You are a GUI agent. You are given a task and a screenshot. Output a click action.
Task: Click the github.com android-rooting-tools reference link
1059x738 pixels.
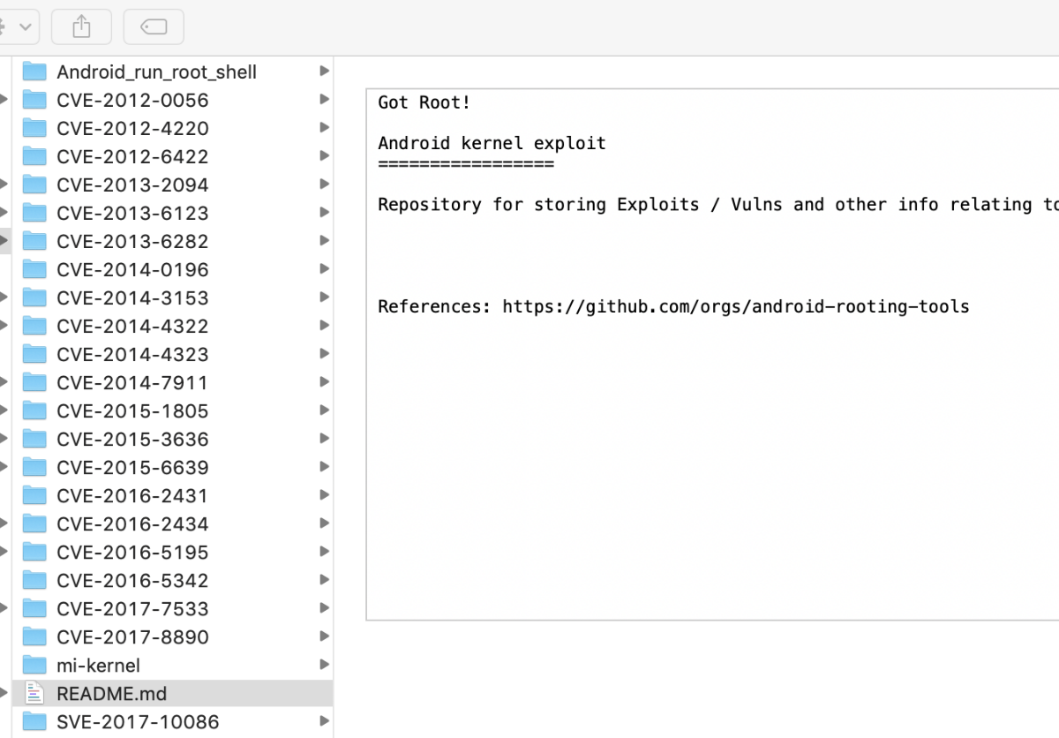coord(735,306)
